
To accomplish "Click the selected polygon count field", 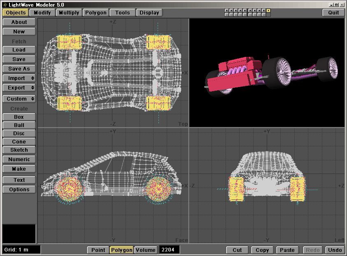I will (x=169, y=250).
